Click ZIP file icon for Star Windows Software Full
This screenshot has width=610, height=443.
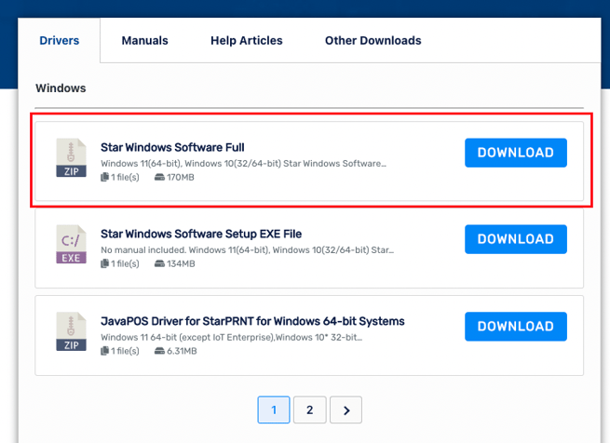pyautogui.click(x=71, y=157)
